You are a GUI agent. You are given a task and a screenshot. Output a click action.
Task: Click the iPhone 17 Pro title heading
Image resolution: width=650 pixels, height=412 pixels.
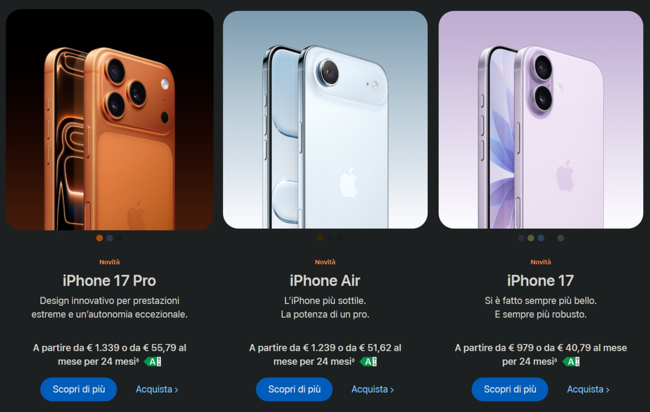[x=110, y=281]
